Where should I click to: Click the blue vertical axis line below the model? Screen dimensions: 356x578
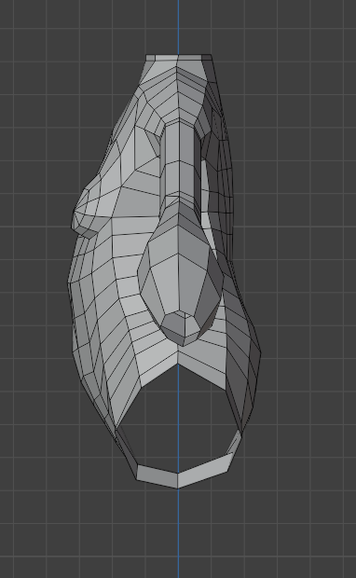pyautogui.click(x=178, y=533)
